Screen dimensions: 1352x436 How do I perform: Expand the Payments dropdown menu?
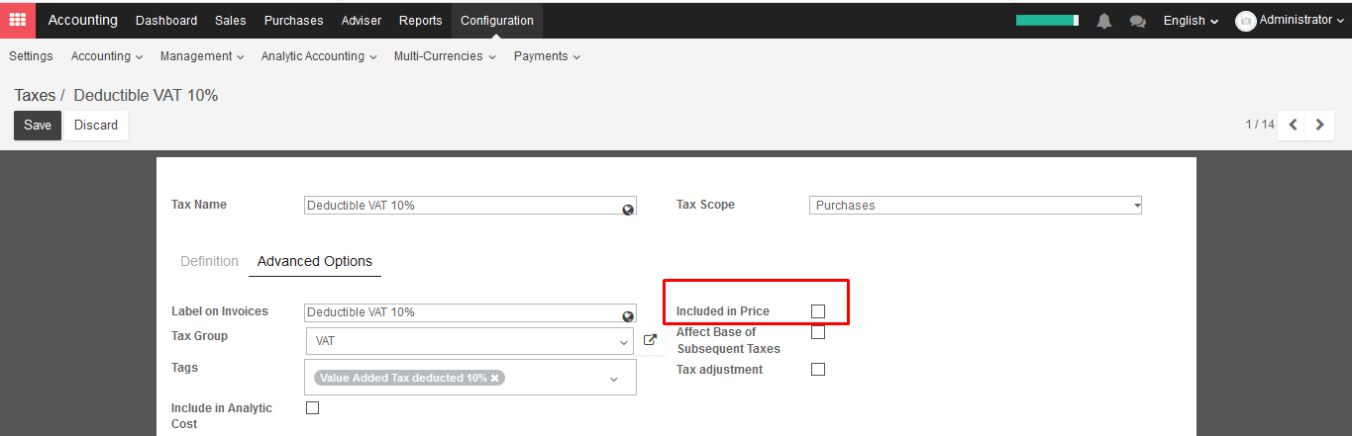point(547,56)
